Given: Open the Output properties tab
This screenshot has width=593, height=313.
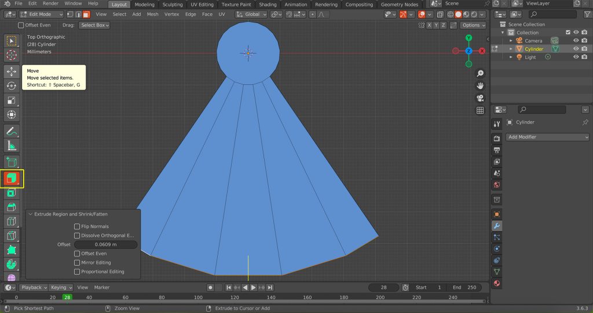Looking at the screenshot, I should tap(497, 150).
